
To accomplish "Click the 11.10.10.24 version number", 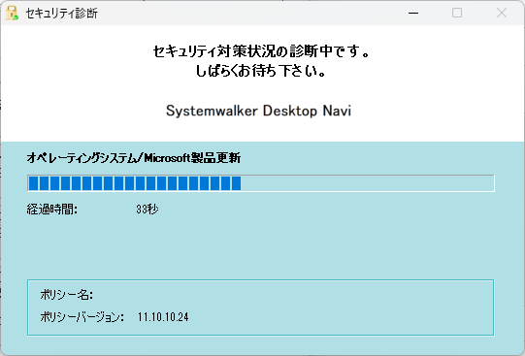I will (x=163, y=317).
